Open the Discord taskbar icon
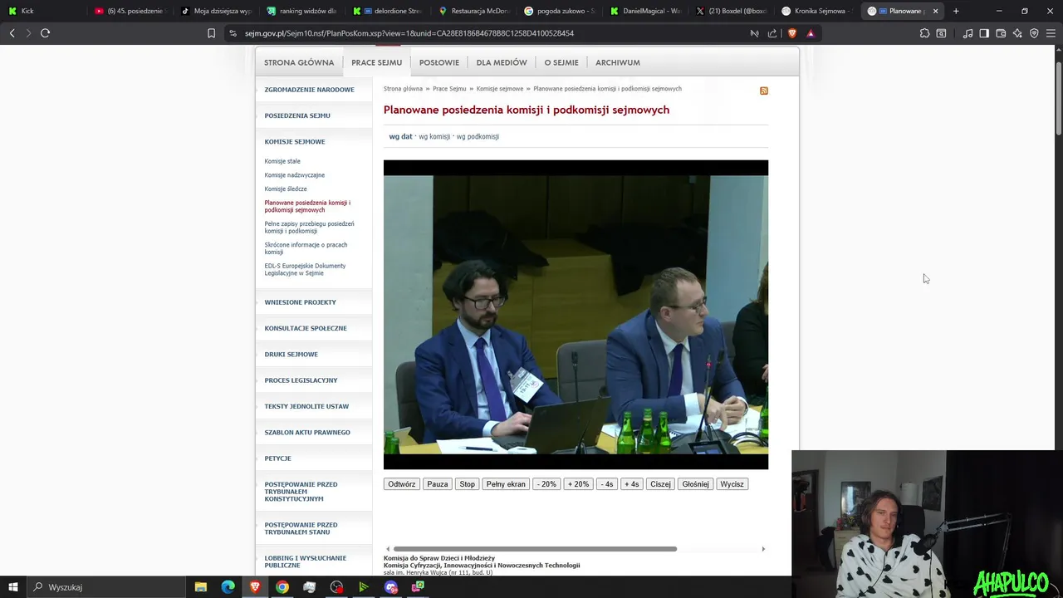 click(x=391, y=587)
